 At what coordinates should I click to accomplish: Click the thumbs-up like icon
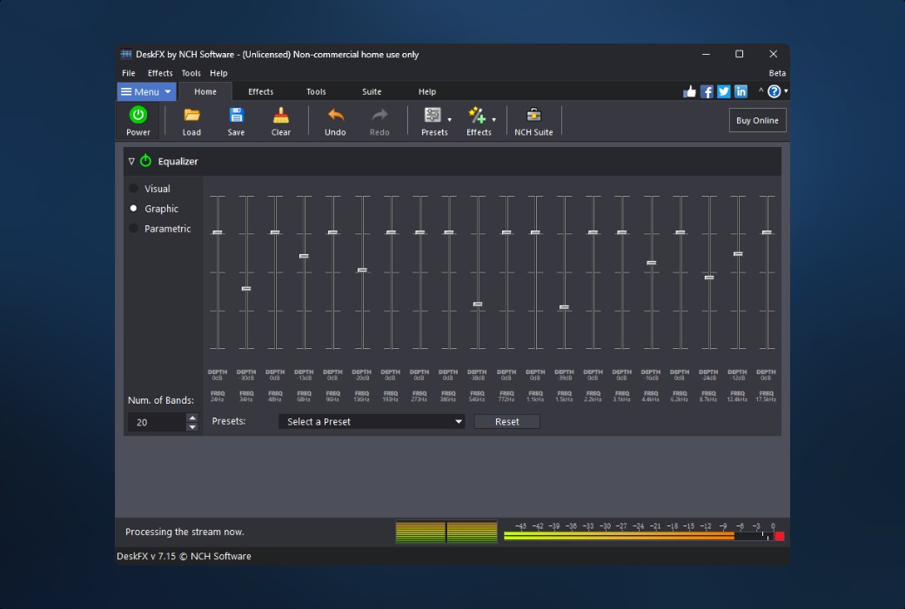point(690,91)
